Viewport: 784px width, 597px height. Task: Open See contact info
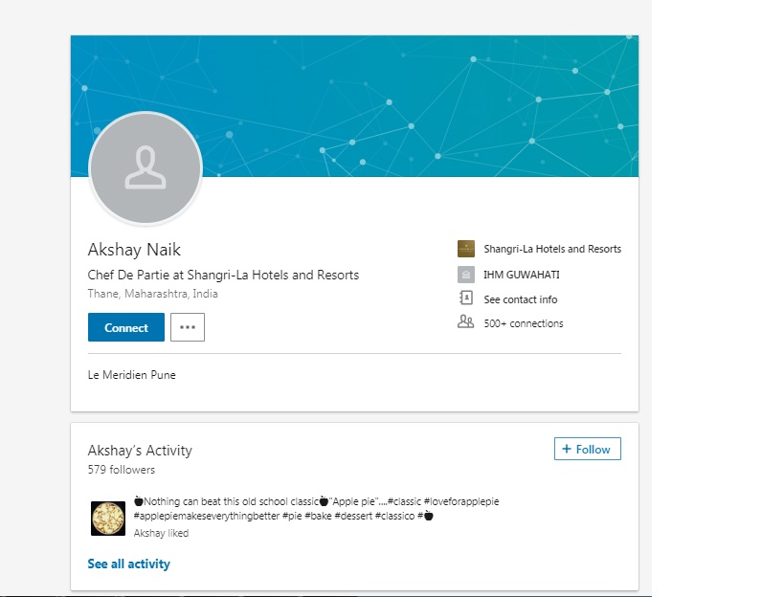tap(521, 299)
